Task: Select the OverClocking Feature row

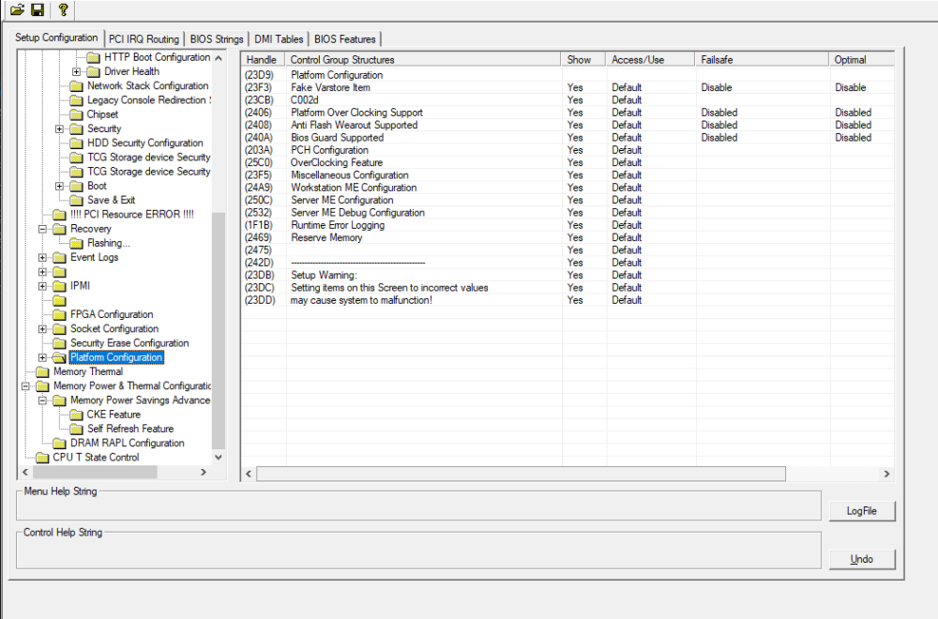Action: [567, 162]
